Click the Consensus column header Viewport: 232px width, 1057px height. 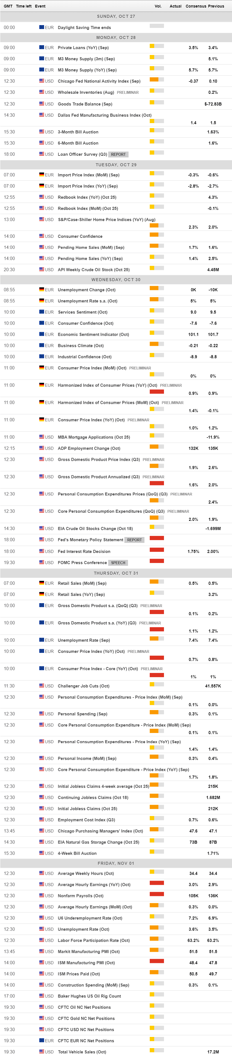(x=195, y=6)
